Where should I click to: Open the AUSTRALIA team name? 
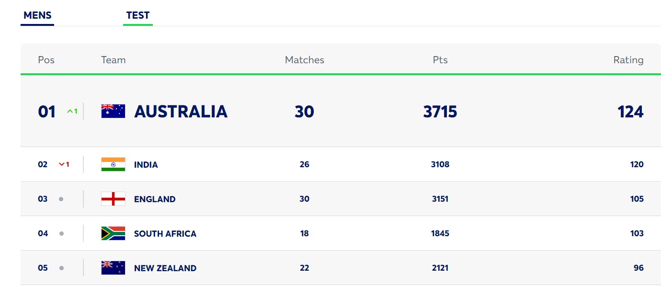[x=181, y=111]
